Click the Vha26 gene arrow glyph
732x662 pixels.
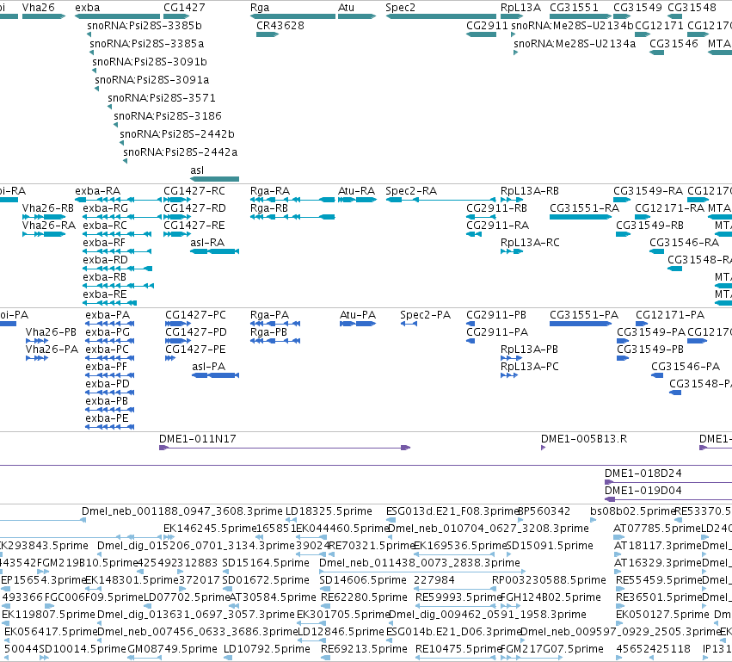point(44,16)
